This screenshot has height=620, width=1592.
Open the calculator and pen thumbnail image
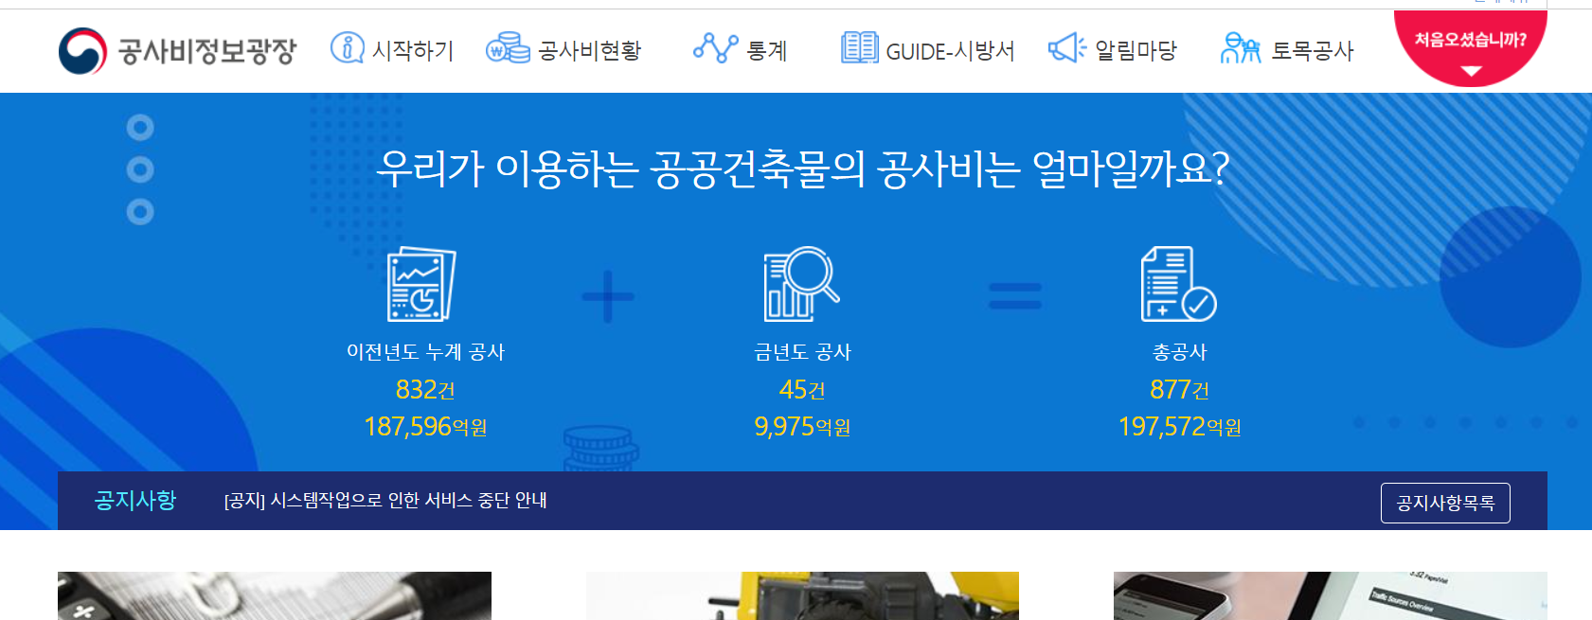275,595
